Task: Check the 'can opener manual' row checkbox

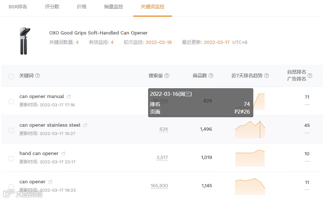Action: coord(11,102)
